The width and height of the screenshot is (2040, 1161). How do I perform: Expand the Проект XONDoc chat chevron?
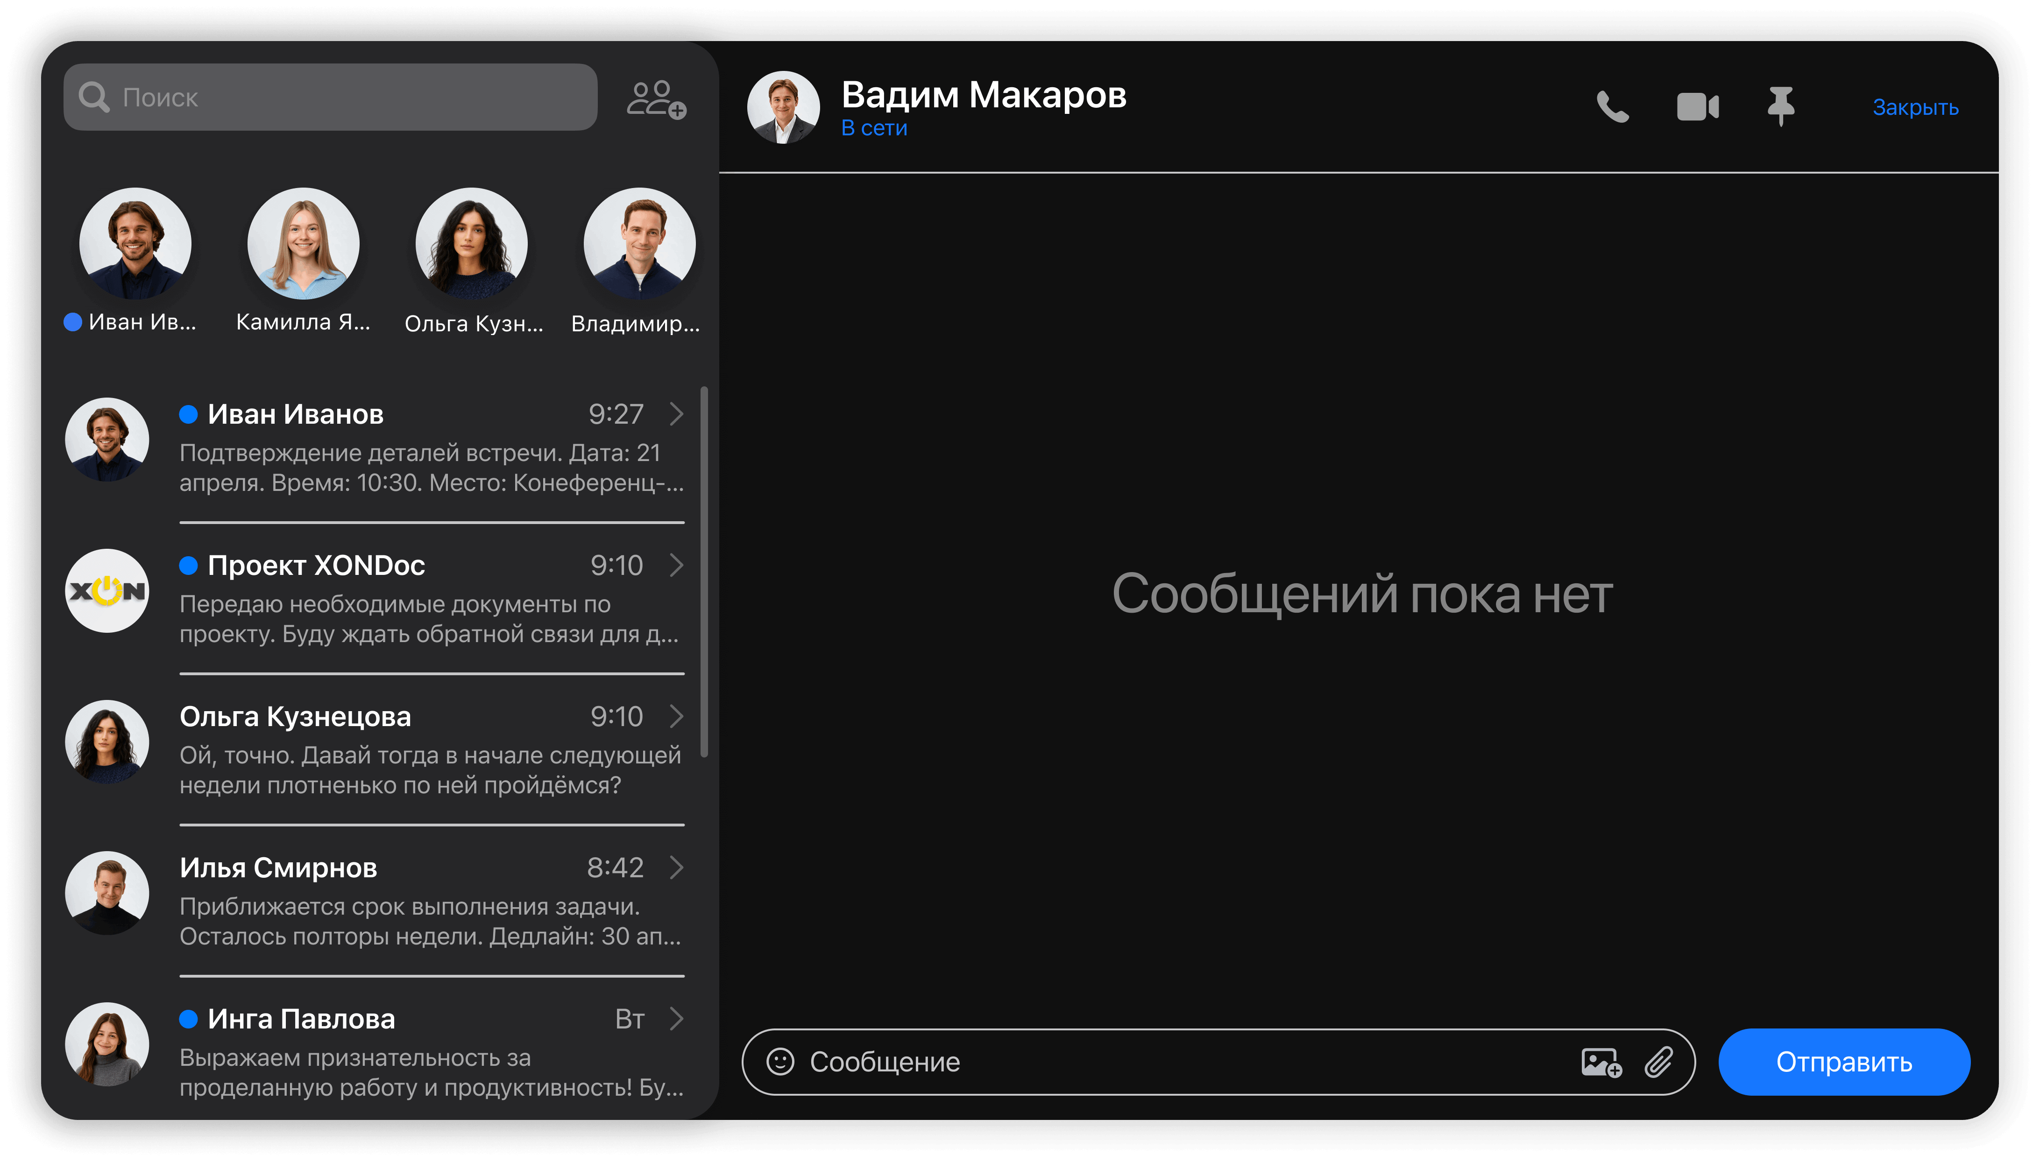pyautogui.click(x=677, y=565)
